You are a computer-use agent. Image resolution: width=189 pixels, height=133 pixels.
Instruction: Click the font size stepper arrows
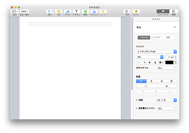[x=175, y=57]
